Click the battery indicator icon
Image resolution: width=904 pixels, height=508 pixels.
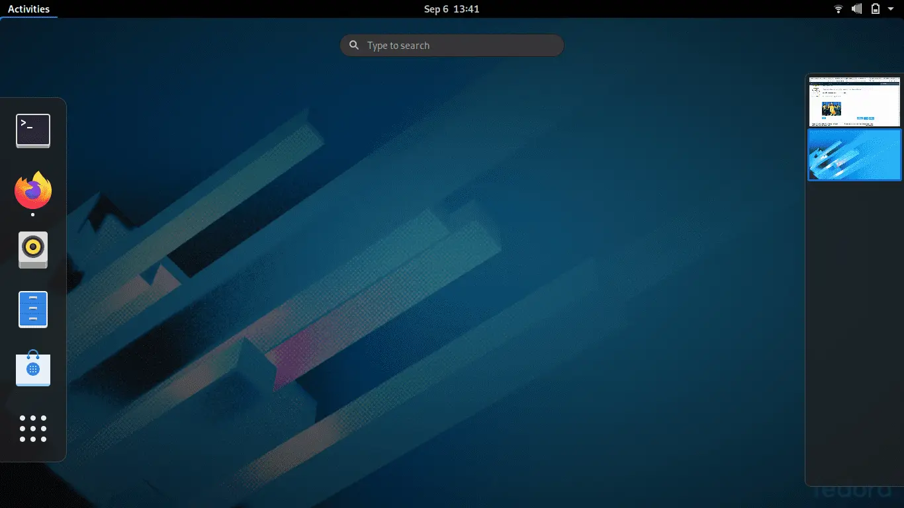[875, 9]
